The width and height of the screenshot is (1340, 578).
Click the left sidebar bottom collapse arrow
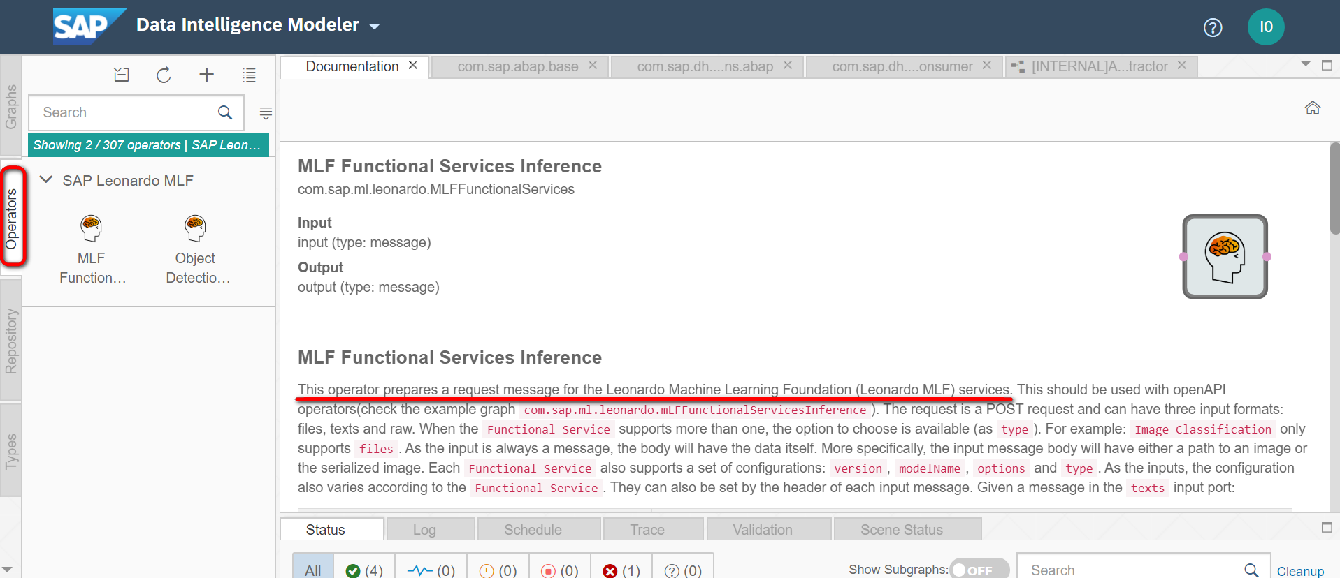pyautogui.click(x=7, y=570)
